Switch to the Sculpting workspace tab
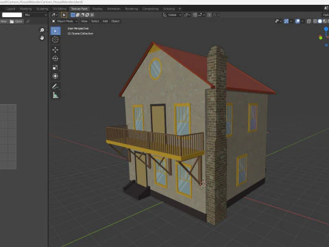Viewport: 329px width, 247px height. (x=42, y=9)
